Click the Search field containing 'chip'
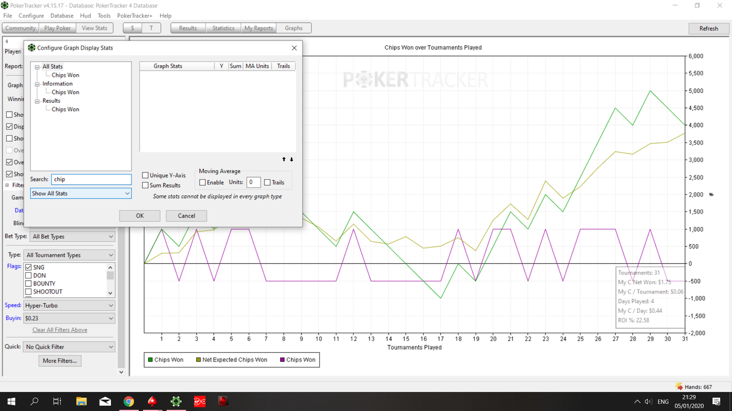The width and height of the screenshot is (732, 411). click(x=91, y=179)
